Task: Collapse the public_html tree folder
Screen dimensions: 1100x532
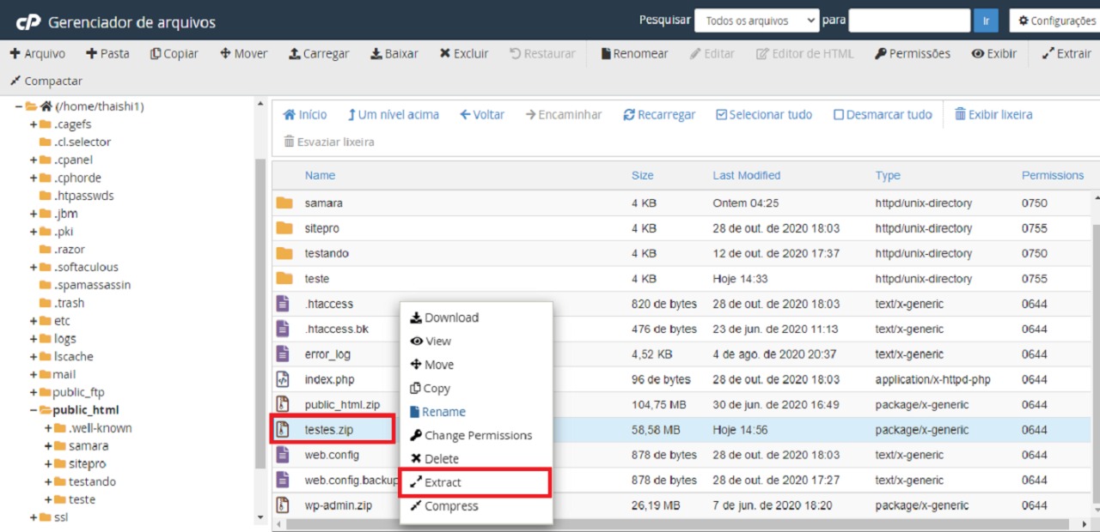Action: pos(34,410)
